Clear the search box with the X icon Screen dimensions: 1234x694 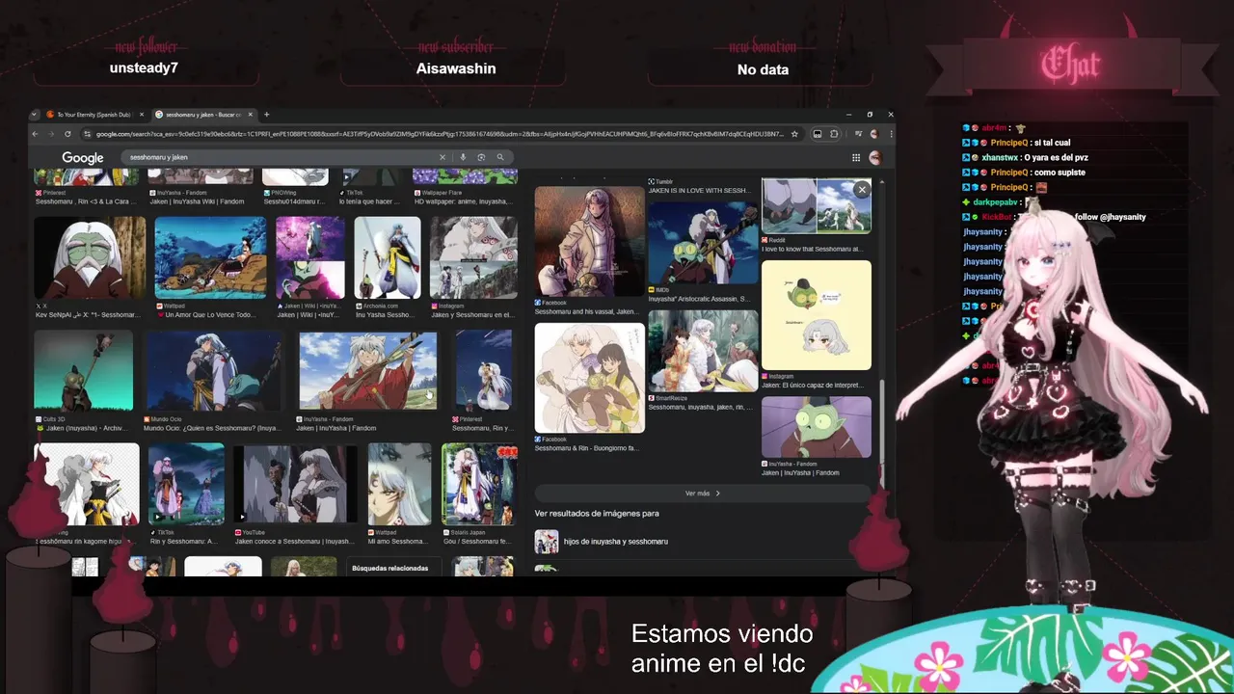click(x=443, y=157)
